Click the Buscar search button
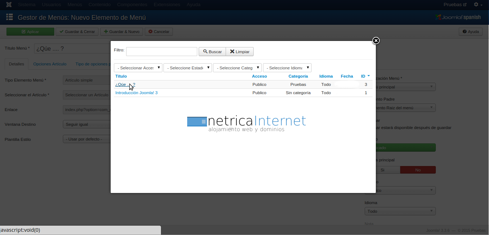 pos(212,52)
